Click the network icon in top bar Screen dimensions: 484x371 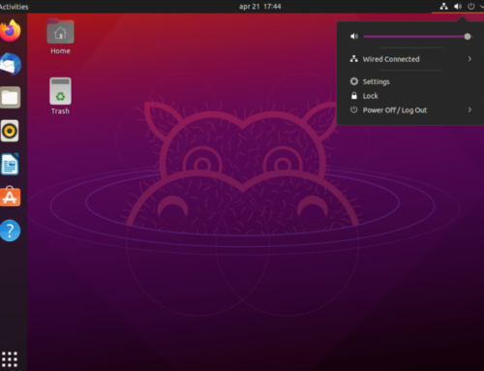pos(444,6)
